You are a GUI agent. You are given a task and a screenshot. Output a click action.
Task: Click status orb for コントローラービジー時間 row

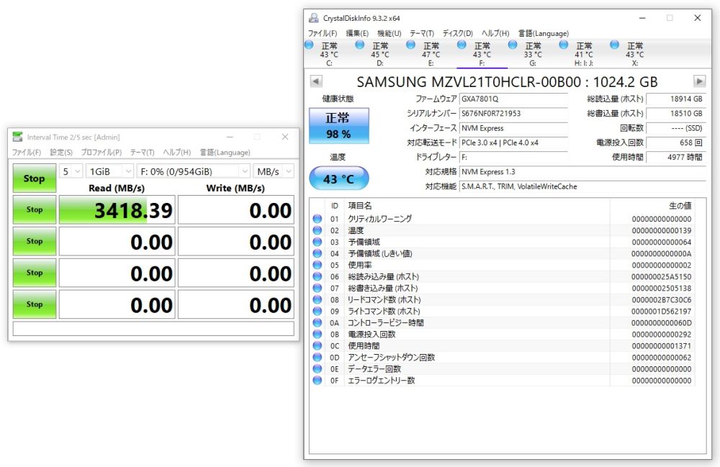pos(318,322)
